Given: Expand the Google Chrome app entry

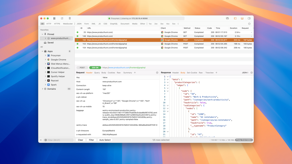Looking at the screenshot, I should 45,60.
